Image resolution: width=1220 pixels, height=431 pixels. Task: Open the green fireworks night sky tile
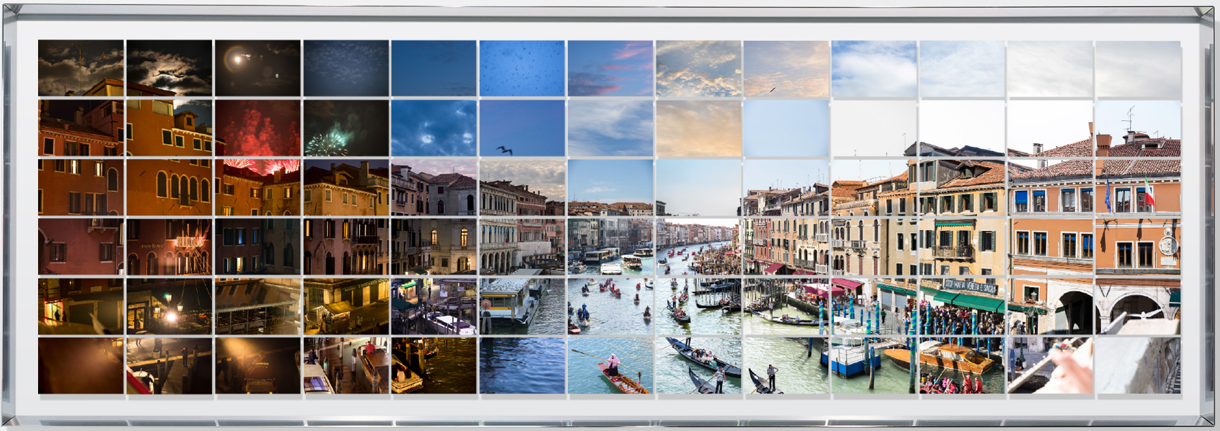click(x=345, y=128)
